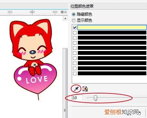
Task: Select the color eyedropper tool
Action: point(76,89)
